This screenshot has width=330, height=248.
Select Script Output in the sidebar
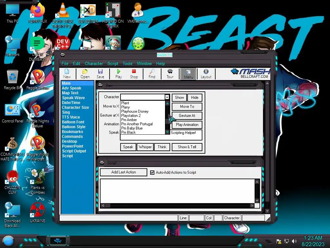pyautogui.click(x=74, y=151)
